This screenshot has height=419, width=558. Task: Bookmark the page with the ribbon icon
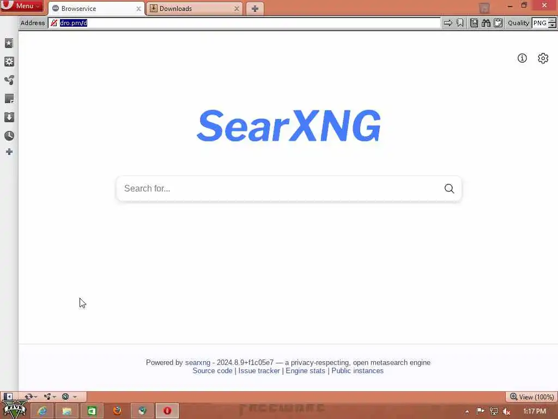[x=460, y=23]
